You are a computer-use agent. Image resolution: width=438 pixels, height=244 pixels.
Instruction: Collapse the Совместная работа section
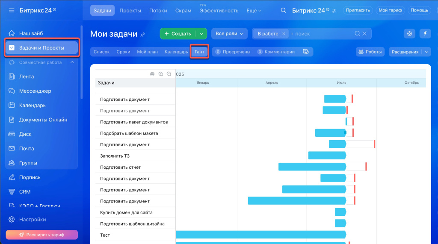point(72,62)
